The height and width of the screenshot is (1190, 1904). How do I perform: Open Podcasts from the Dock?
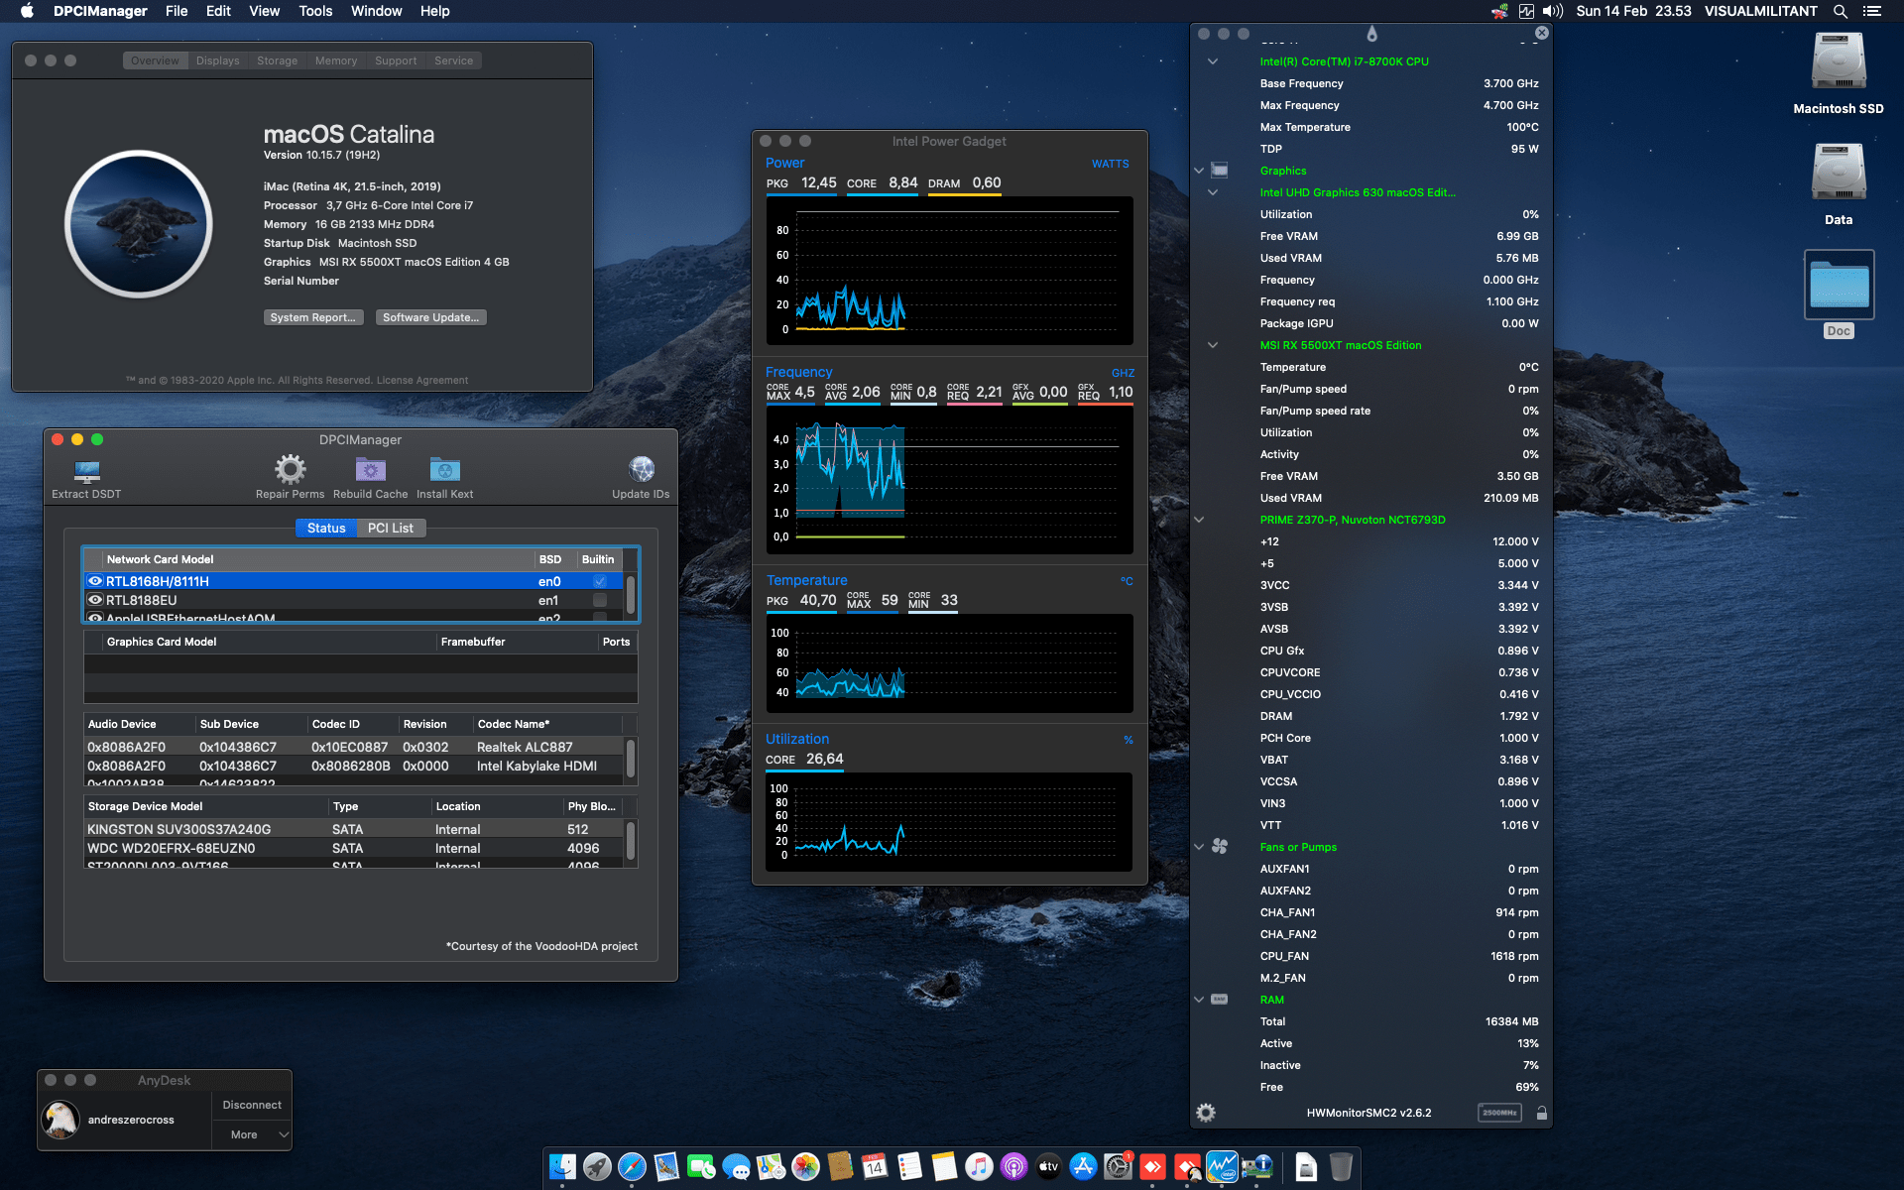point(1013,1167)
